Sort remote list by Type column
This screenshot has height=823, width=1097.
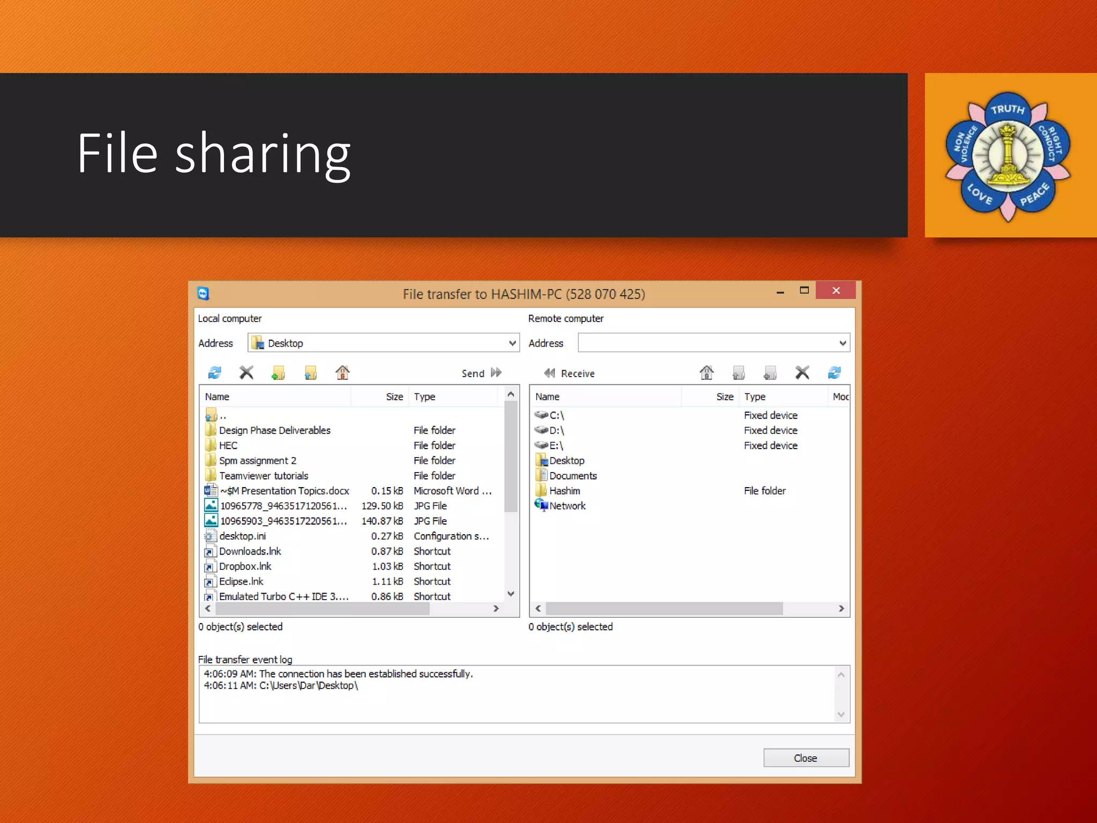784,396
